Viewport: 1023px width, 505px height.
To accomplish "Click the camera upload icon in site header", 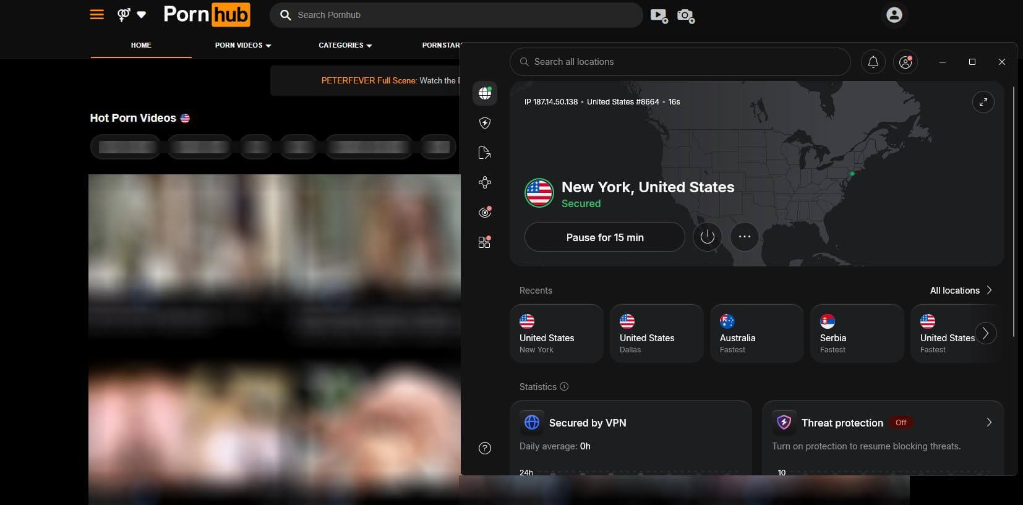I will coord(686,15).
